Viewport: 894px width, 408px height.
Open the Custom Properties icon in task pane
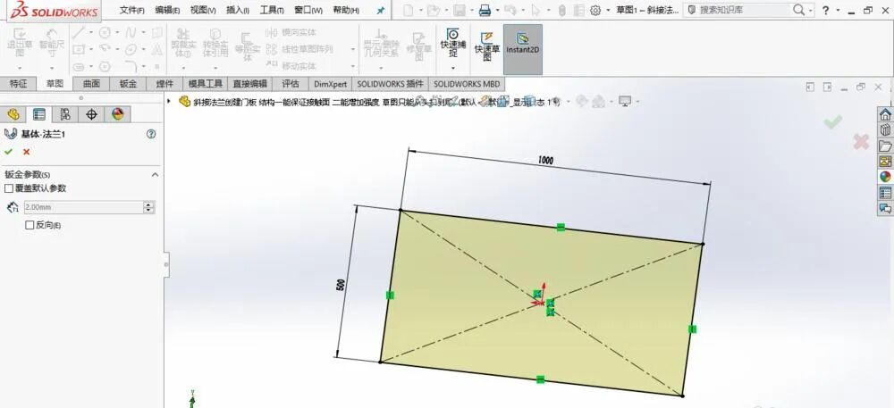point(885,192)
